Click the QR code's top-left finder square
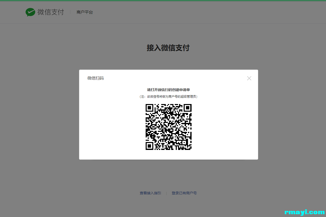The height and width of the screenshot is (217, 326). click(x=149, y=108)
